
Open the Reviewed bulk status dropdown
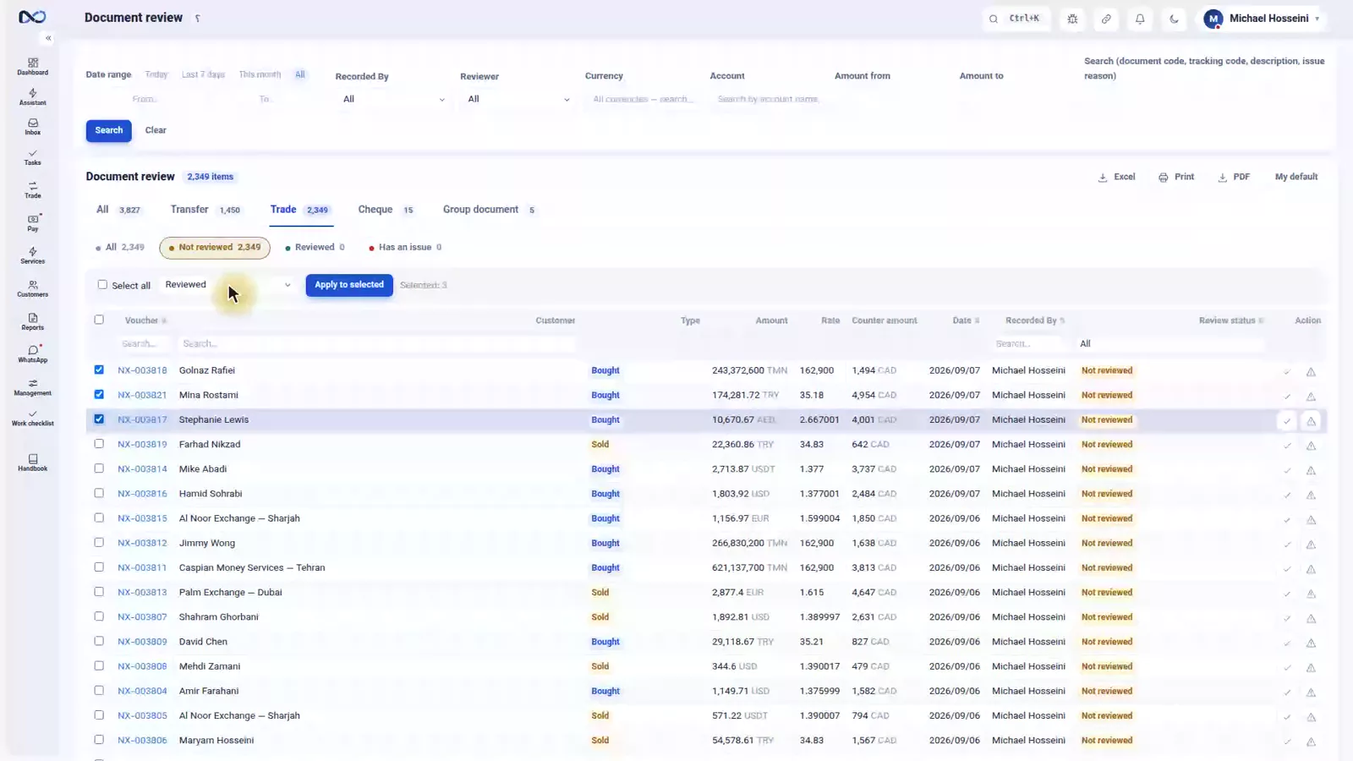228,285
